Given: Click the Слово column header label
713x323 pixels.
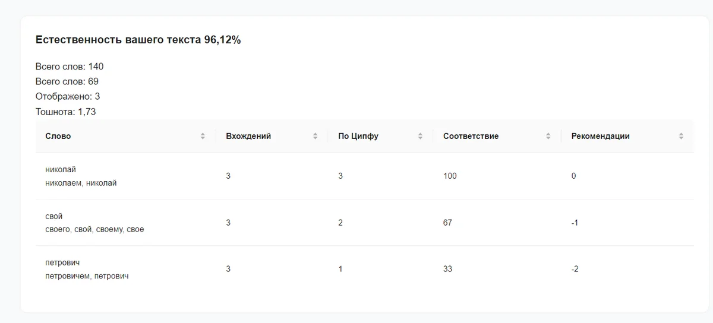Looking at the screenshot, I should [58, 136].
